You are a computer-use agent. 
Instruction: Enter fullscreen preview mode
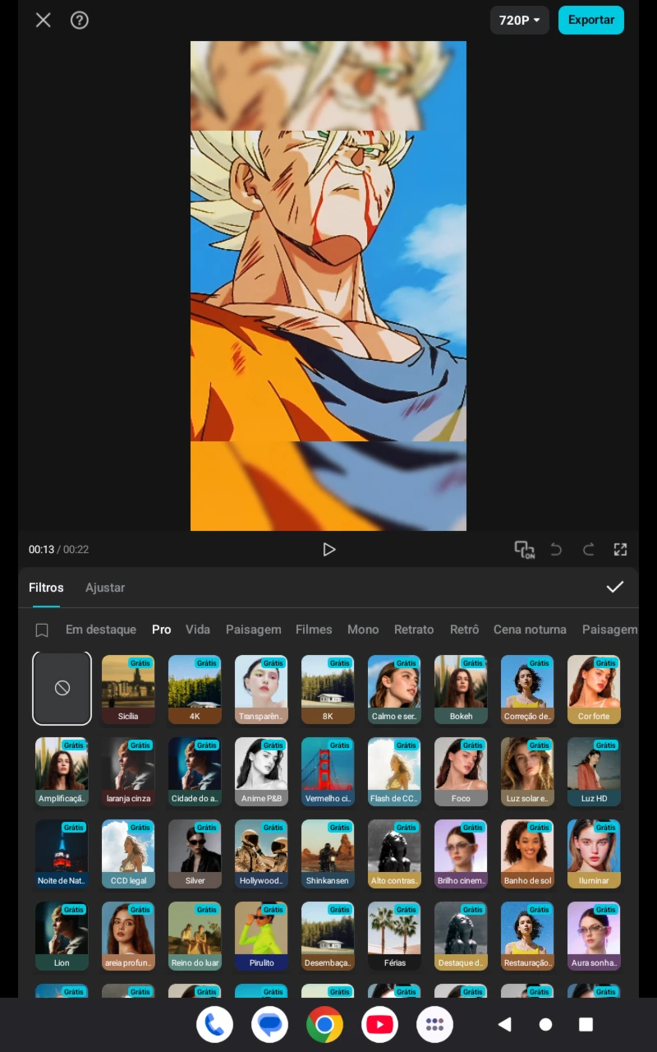click(620, 550)
